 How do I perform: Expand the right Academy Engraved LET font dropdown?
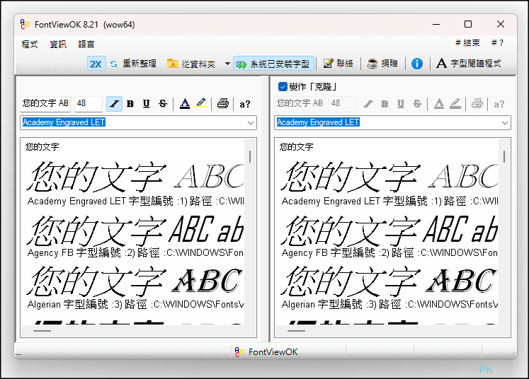click(505, 122)
